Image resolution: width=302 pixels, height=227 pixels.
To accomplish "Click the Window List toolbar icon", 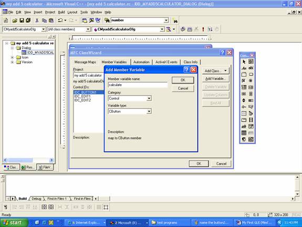I will (x=98, y=20).
